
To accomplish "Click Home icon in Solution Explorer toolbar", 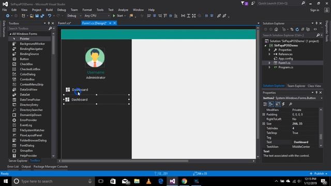I will coord(276,29).
